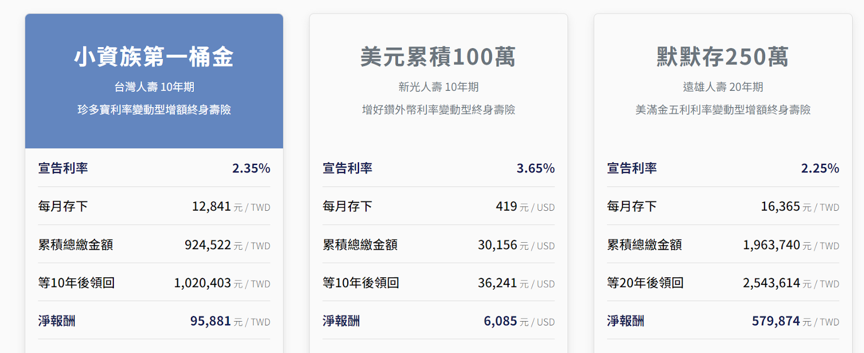Select the 3.65% declared rate figure
864x353 pixels.
(536, 168)
